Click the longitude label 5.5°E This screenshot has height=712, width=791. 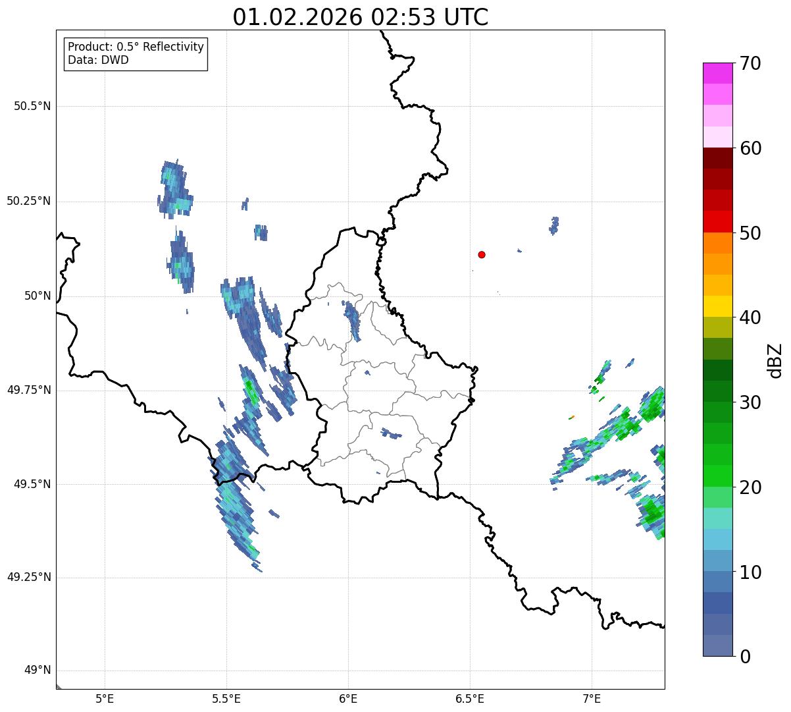point(226,699)
